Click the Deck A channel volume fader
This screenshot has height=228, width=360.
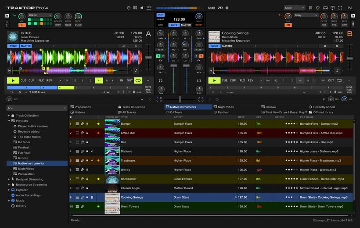(174, 66)
